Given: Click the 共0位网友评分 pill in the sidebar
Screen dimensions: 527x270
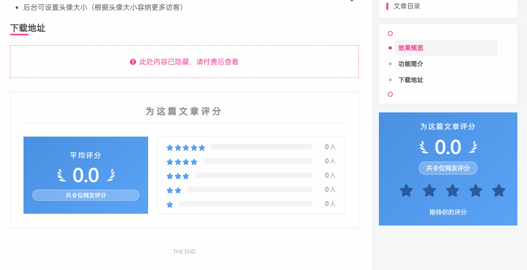Looking at the screenshot, I should tap(448, 168).
